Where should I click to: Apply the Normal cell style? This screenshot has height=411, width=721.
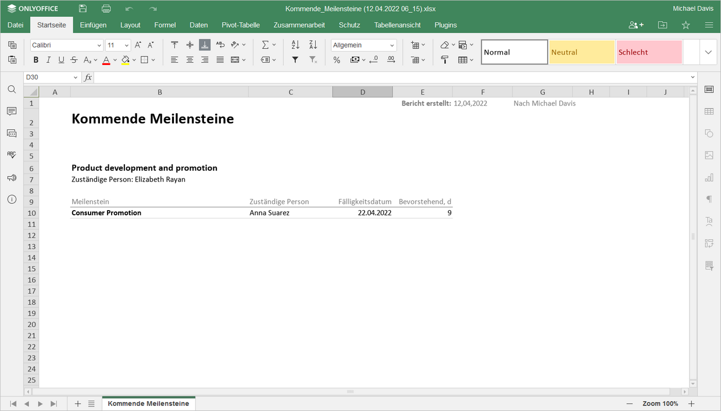coord(514,52)
